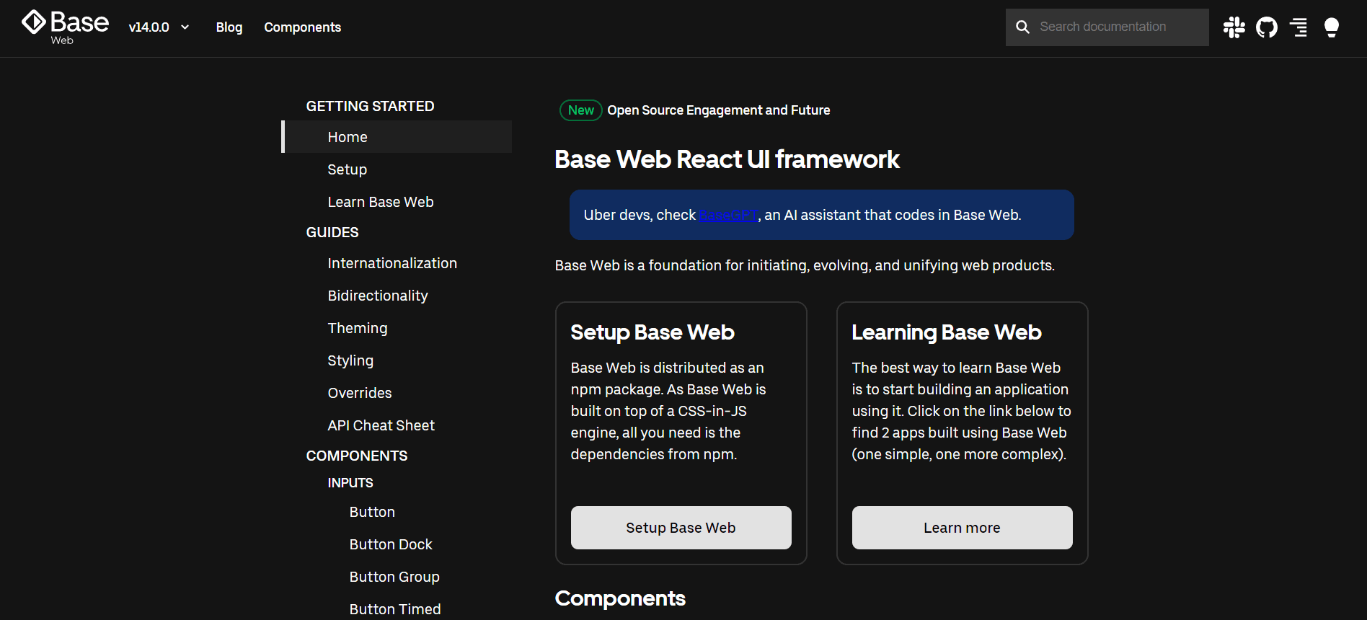Screen dimensions: 1367x620
Task: Click the Base Web logo
Action: point(65,27)
